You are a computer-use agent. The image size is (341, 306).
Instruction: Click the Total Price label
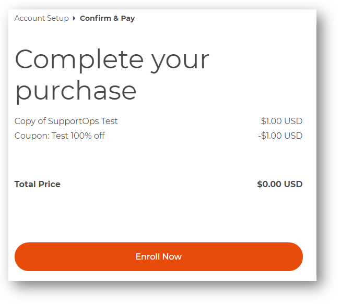coord(38,184)
